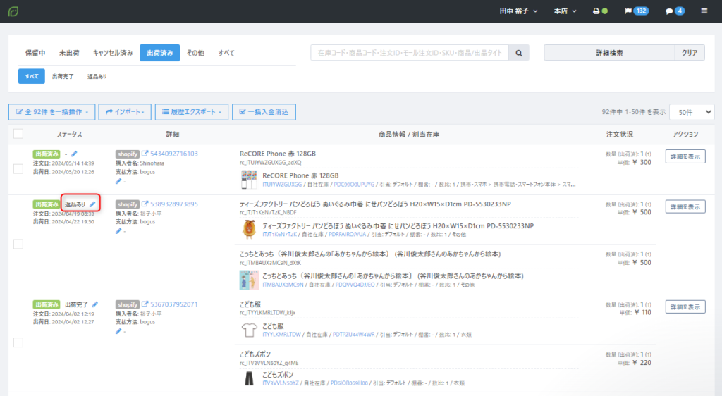Click external link icon beside order 5434092716103

click(145, 154)
